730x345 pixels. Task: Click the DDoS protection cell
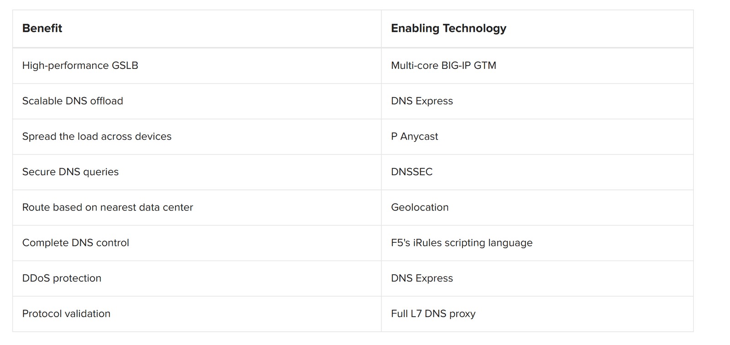coord(62,278)
